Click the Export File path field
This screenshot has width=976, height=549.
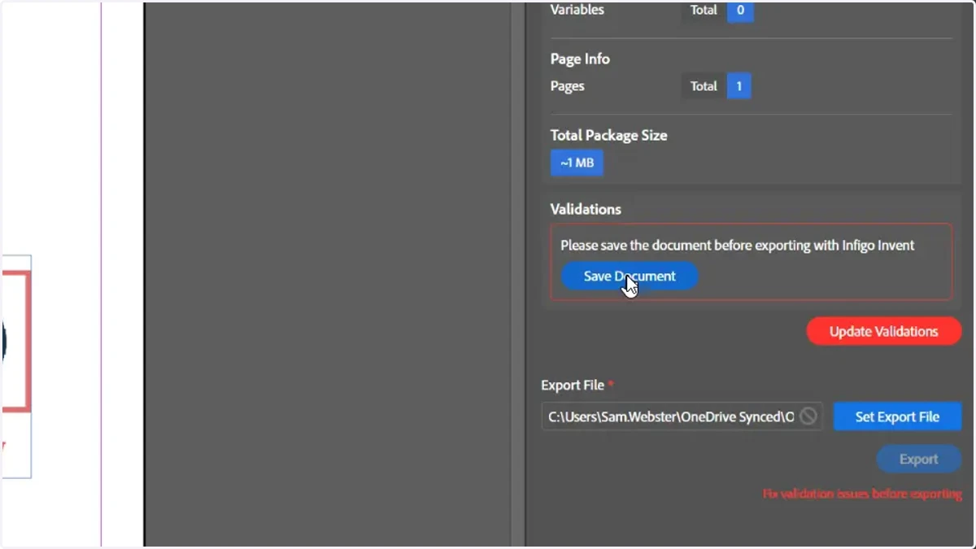pyautogui.click(x=682, y=416)
